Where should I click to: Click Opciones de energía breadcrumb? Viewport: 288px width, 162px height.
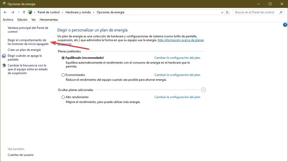click(x=111, y=12)
